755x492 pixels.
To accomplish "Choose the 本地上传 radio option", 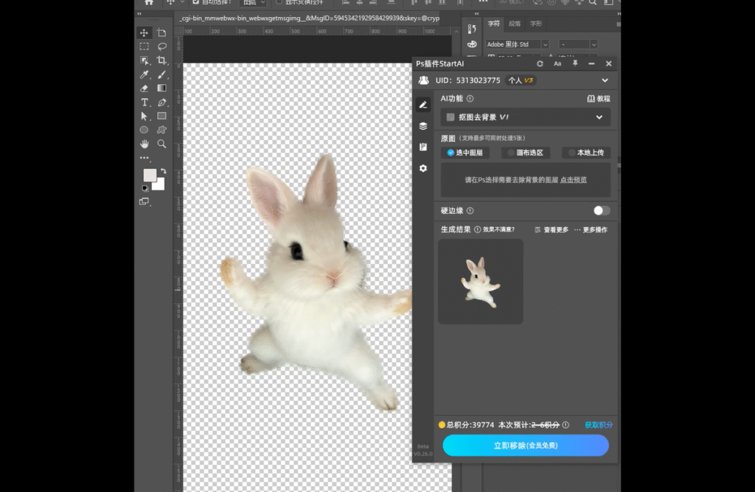I will pos(586,153).
